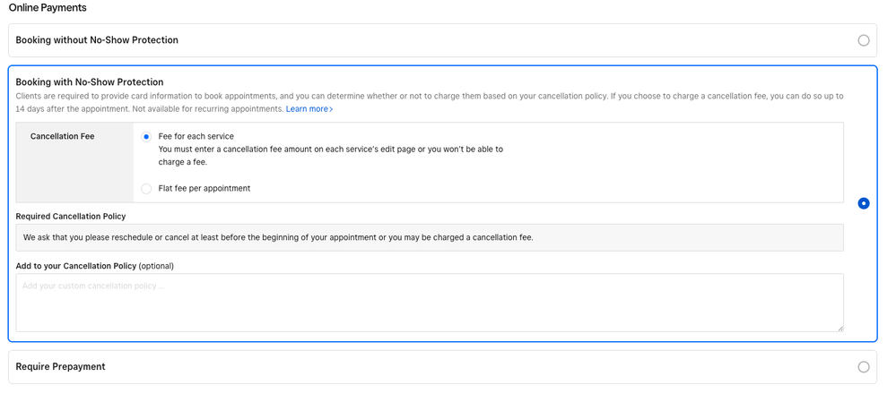The image size is (896, 419).
Task: Click the Fee for each service label
Action: [x=196, y=137]
